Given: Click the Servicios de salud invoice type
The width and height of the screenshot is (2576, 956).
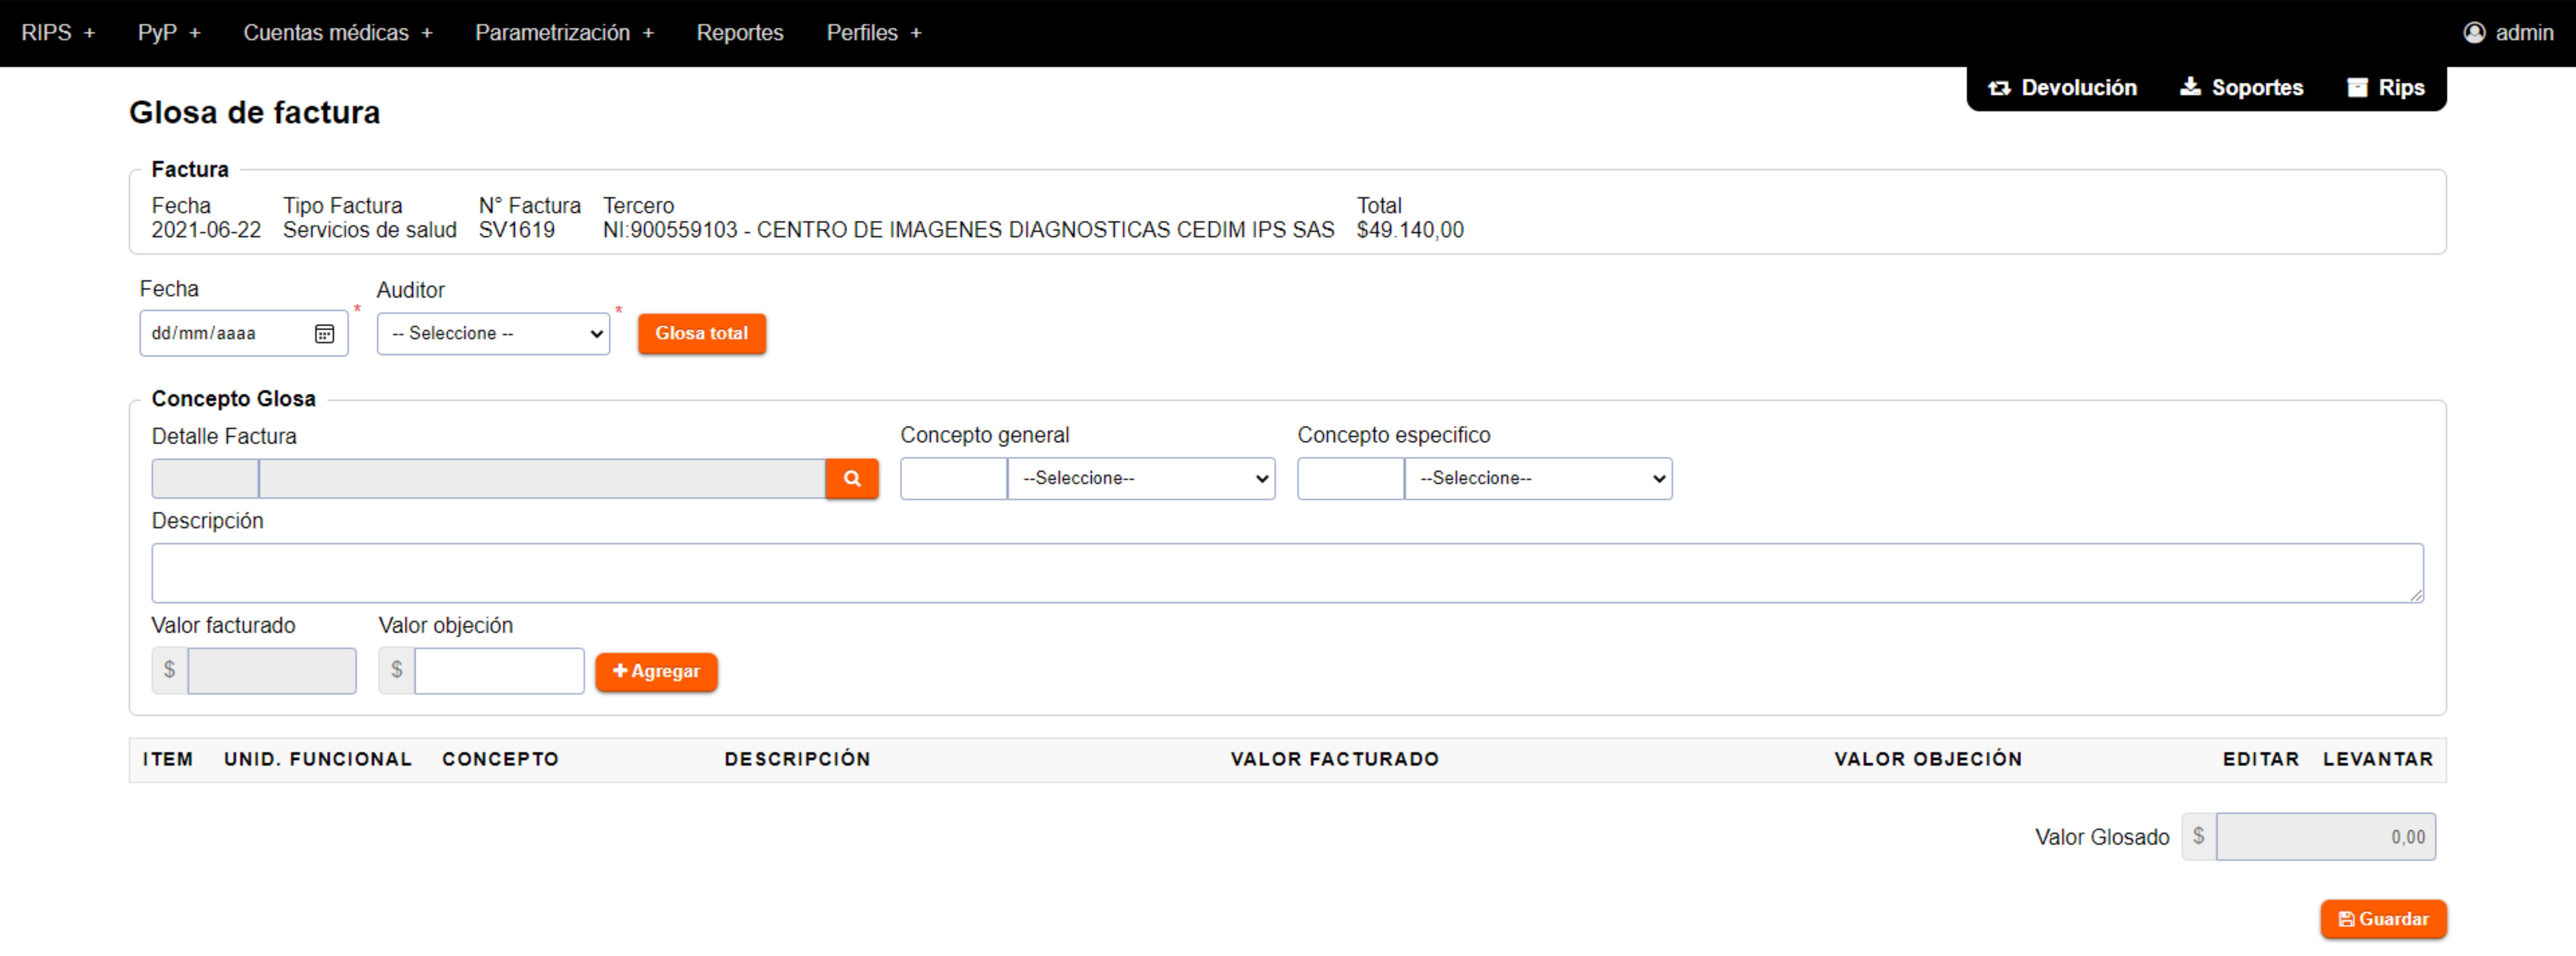Looking at the screenshot, I should pos(370,231).
